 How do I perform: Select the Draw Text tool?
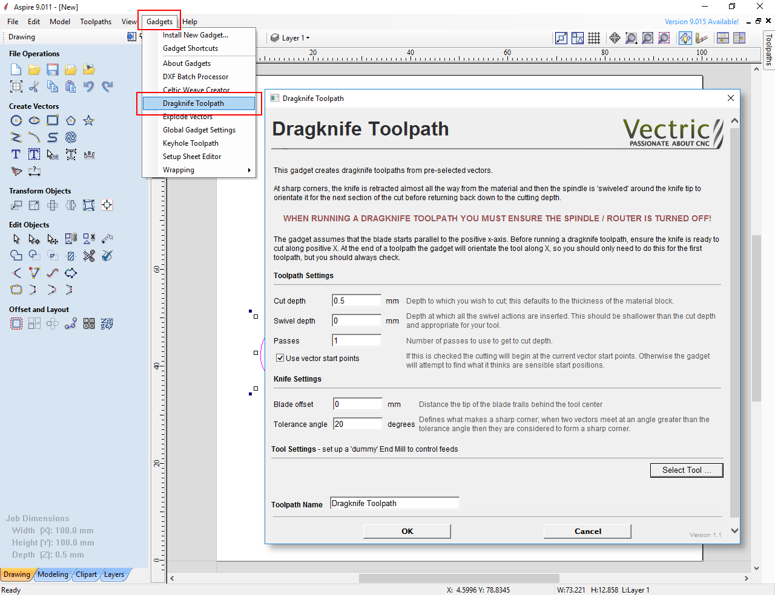(16, 154)
